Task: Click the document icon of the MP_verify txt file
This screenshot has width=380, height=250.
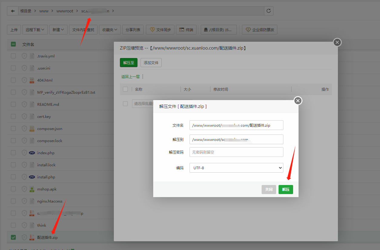Action: [32, 92]
